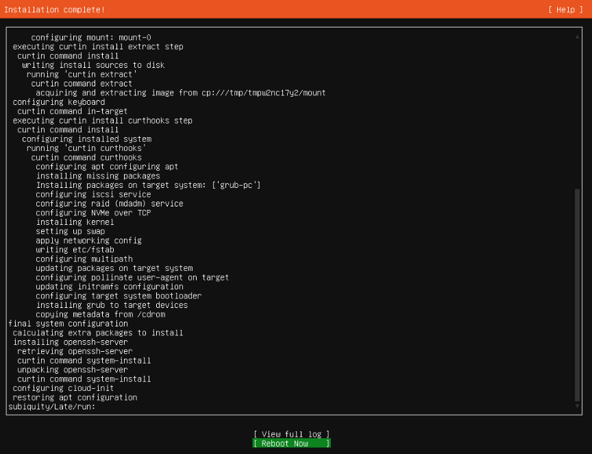Click 'installing grub to target devices' line
Screen dimensions: 592x454
112,305
